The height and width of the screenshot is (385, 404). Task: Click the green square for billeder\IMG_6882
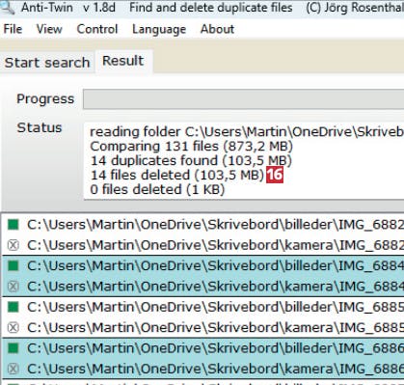coord(13,225)
